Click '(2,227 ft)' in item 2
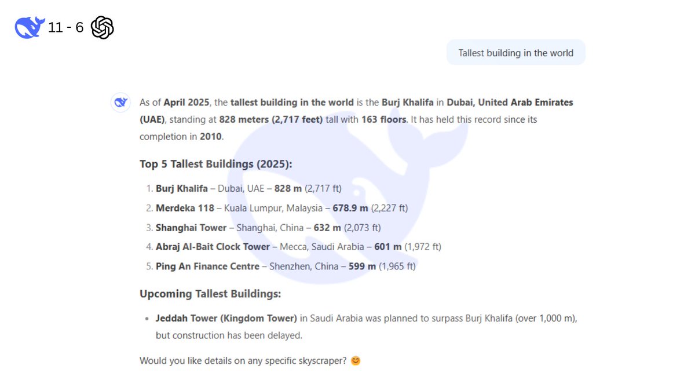Viewport: 695px width, 391px height. point(390,208)
